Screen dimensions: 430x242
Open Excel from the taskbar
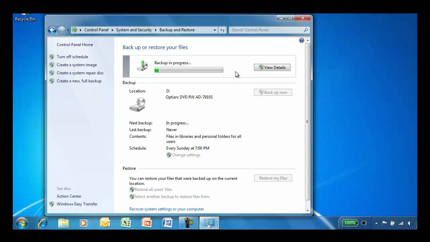pos(126,223)
